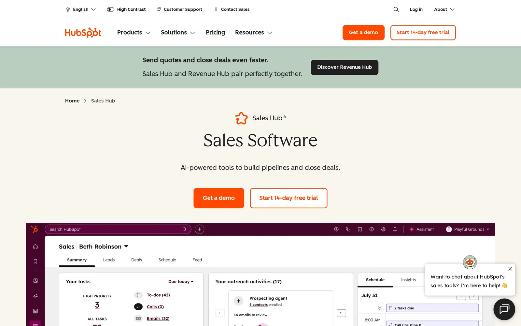The height and width of the screenshot is (326, 521).
Task: Click the HubSpot sprocket icon in the app mockup
Action: pos(34,229)
